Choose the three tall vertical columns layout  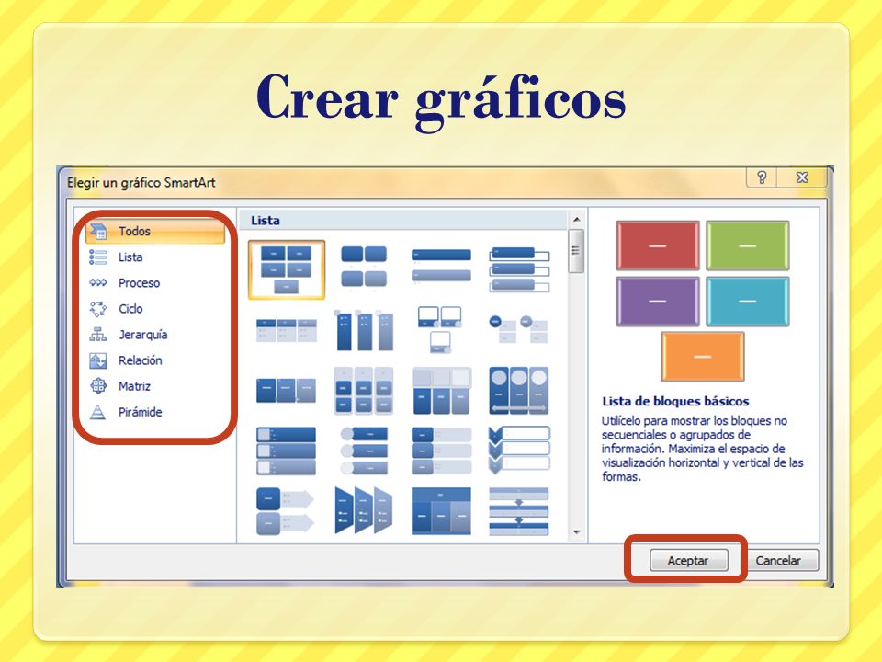pyautogui.click(x=364, y=330)
